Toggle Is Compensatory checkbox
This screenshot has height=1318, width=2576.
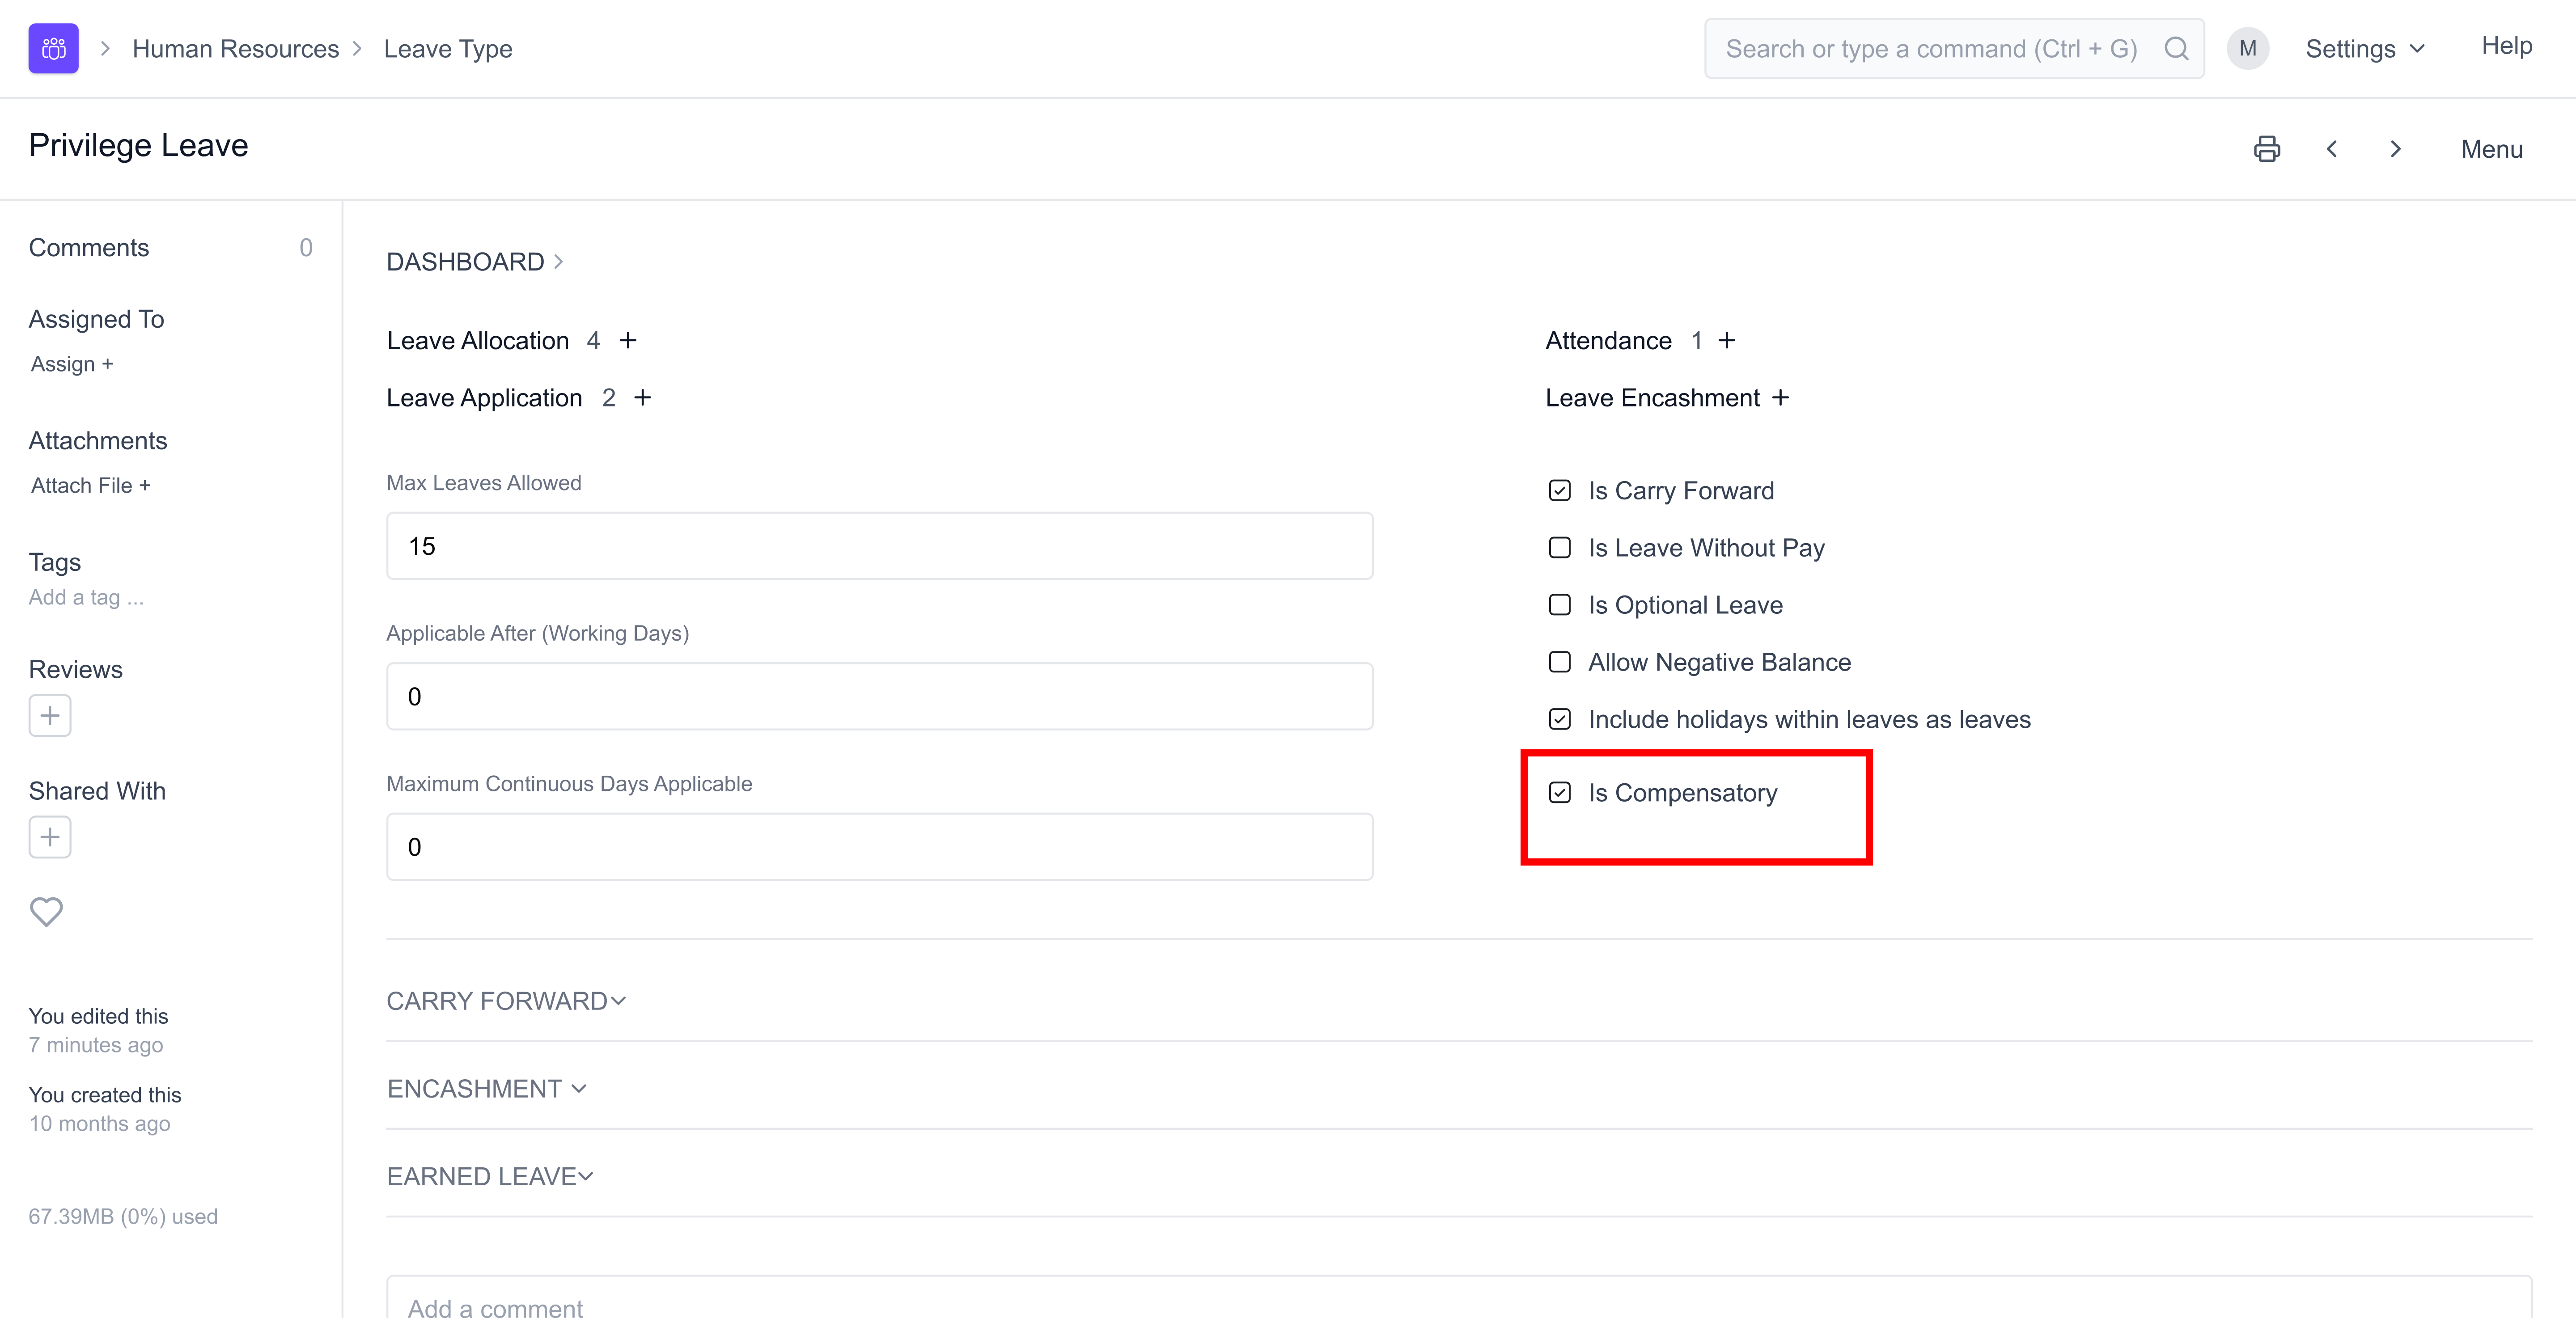(1559, 793)
